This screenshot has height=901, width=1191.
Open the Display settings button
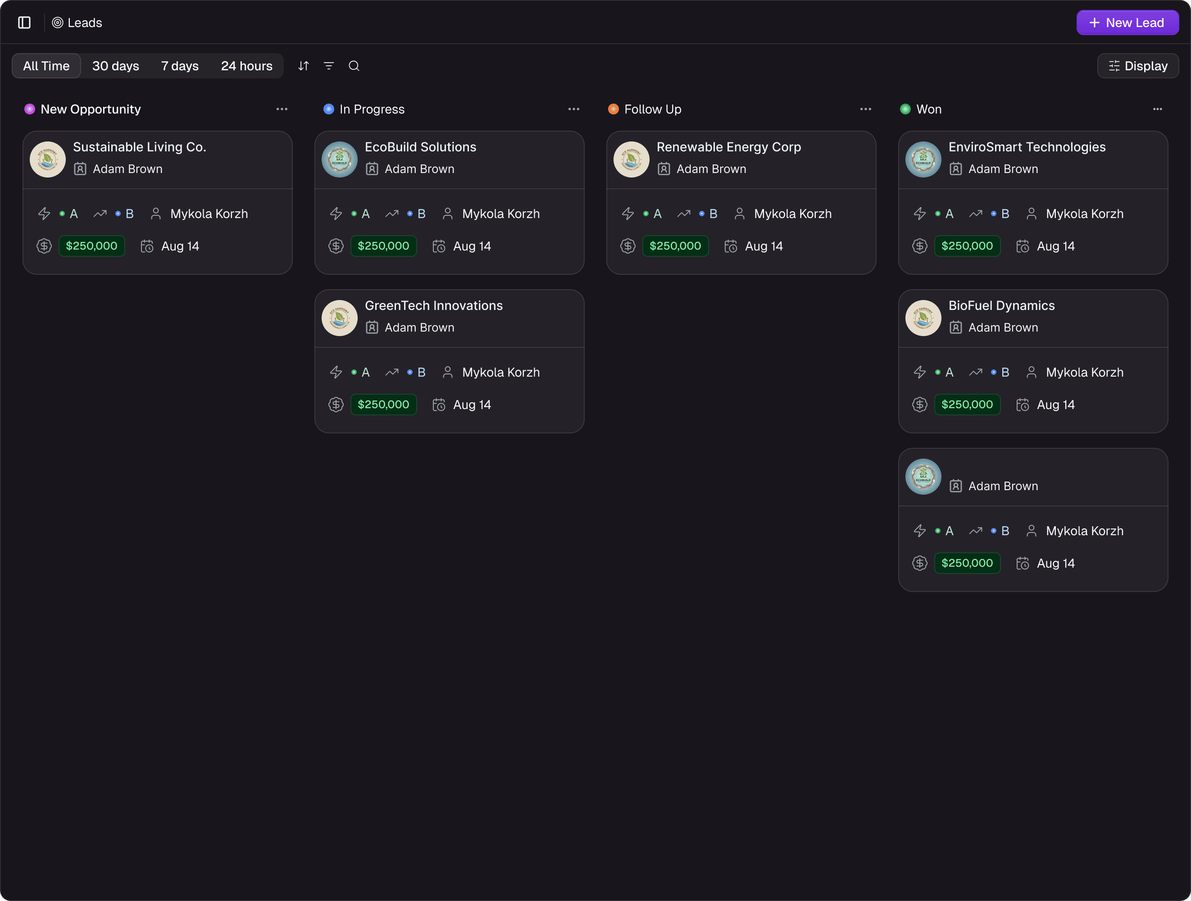tap(1138, 66)
